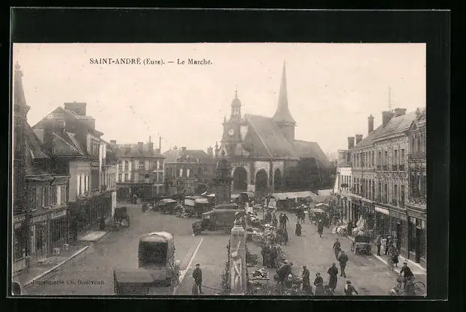466x312 pixels.
Task: Select the cart by the right sidewalk
Action: pos(361,243)
